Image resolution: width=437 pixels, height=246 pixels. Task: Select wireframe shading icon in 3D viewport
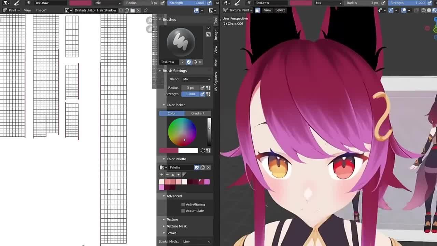click(x=424, y=10)
